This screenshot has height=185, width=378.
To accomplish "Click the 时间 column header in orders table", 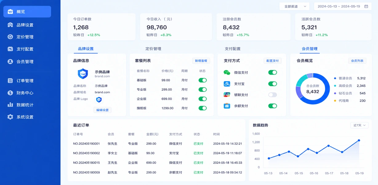I will [x=216, y=134].
